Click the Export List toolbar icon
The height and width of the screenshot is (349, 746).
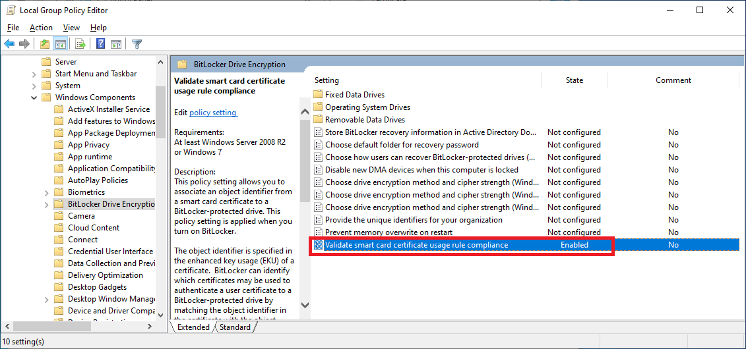click(x=80, y=44)
